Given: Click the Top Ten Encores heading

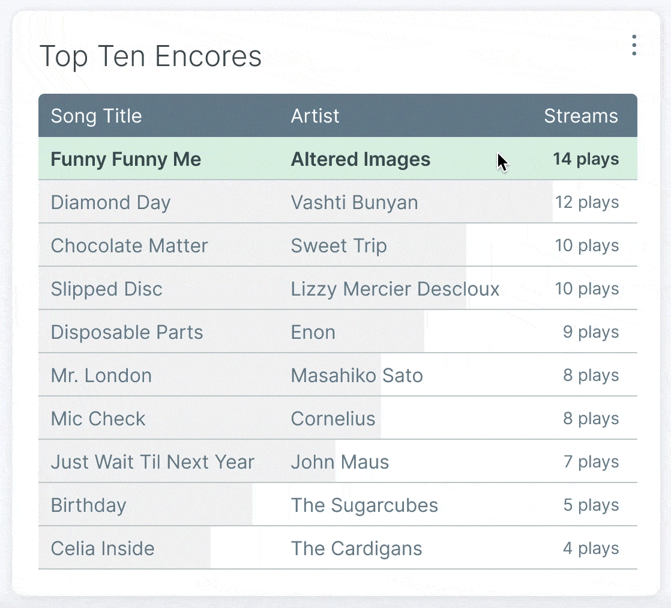Looking at the screenshot, I should [x=151, y=56].
